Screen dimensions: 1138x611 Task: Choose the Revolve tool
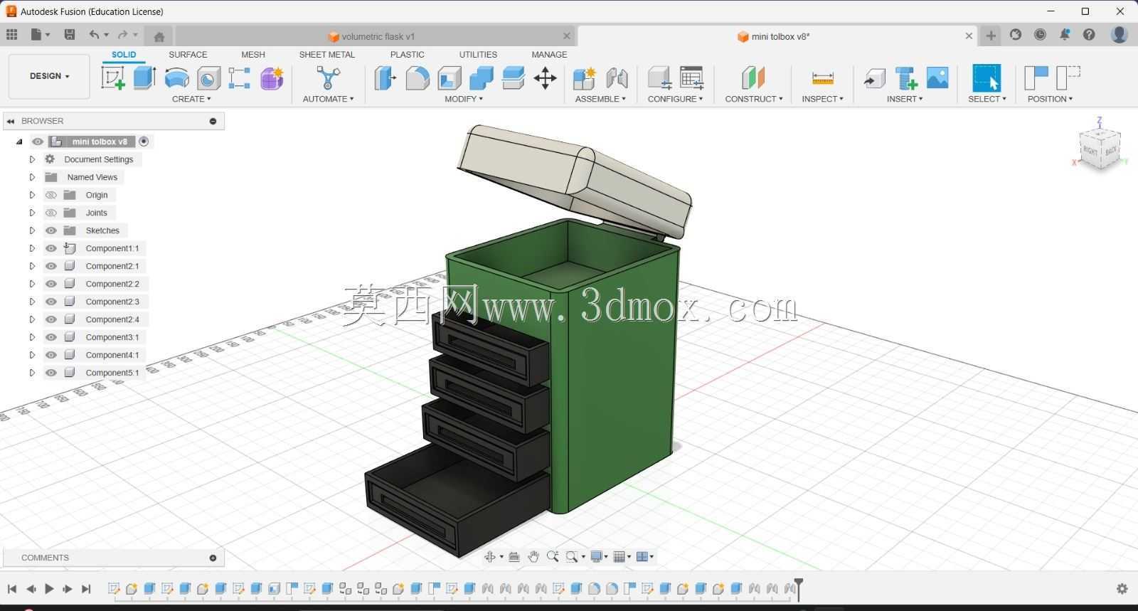(x=176, y=78)
